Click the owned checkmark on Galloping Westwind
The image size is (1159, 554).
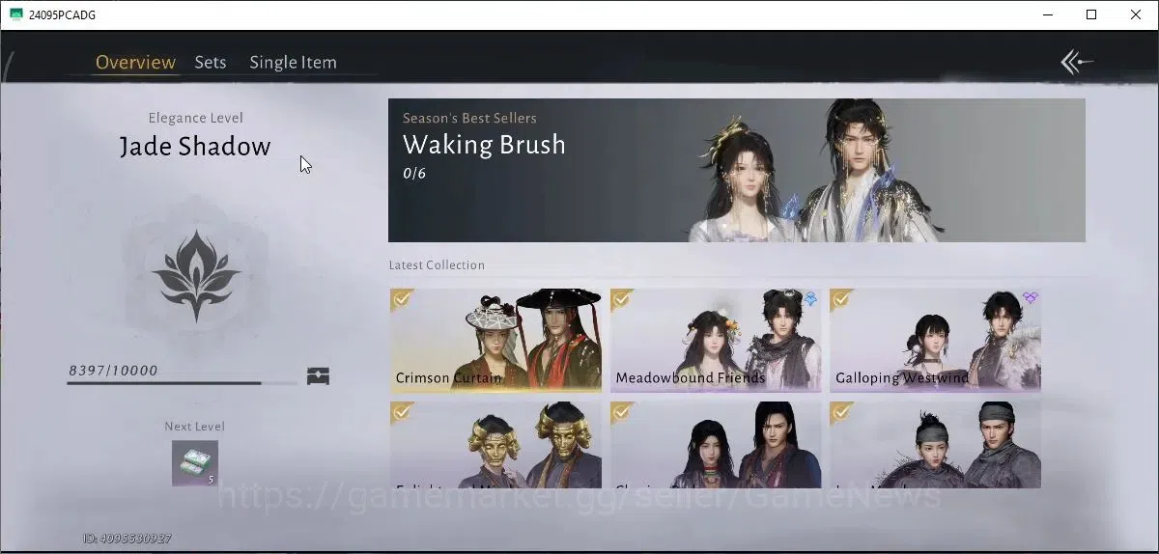click(x=841, y=299)
